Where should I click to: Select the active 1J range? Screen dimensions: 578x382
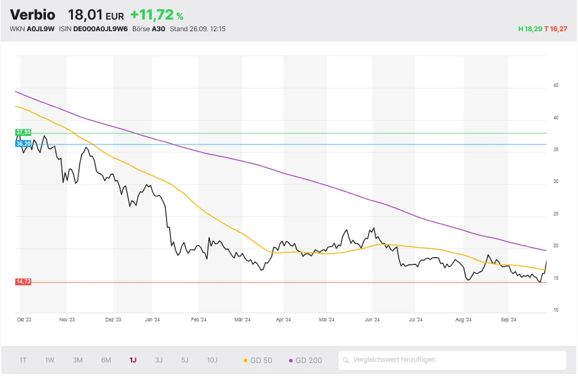pos(133,360)
